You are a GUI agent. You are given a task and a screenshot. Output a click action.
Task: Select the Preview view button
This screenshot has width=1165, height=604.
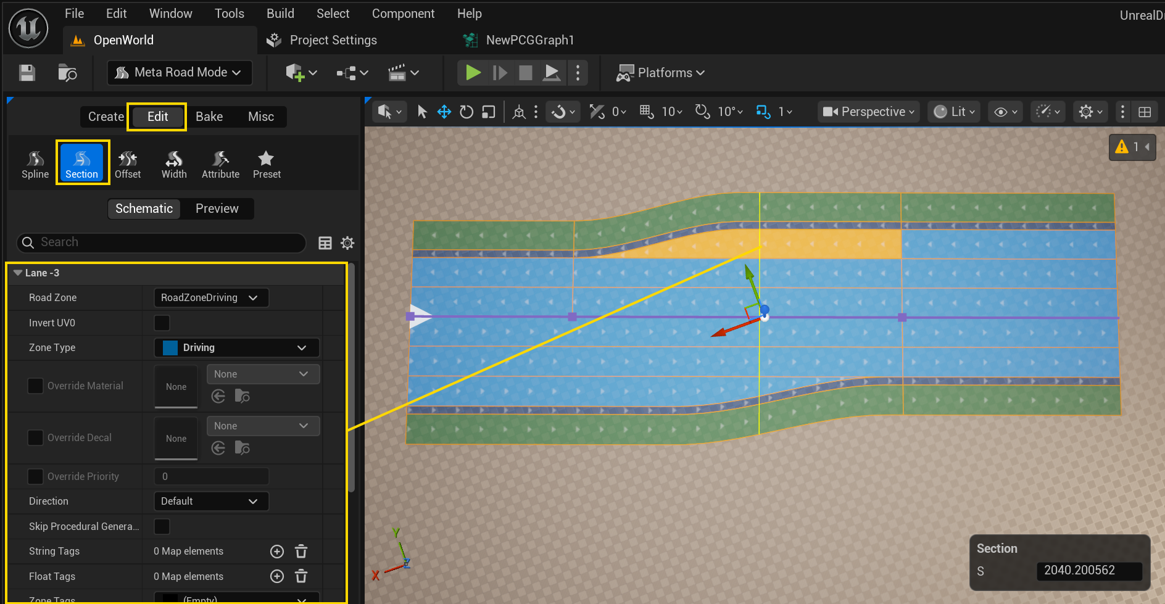pos(217,209)
